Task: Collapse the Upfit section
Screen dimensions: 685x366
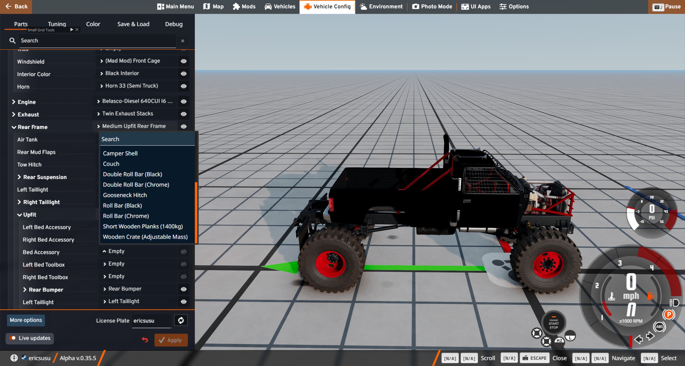Action: pos(20,215)
